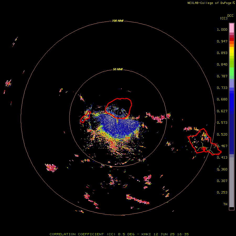Click the DCC label above color scale

pyautogui.click(x=230, y=15)
